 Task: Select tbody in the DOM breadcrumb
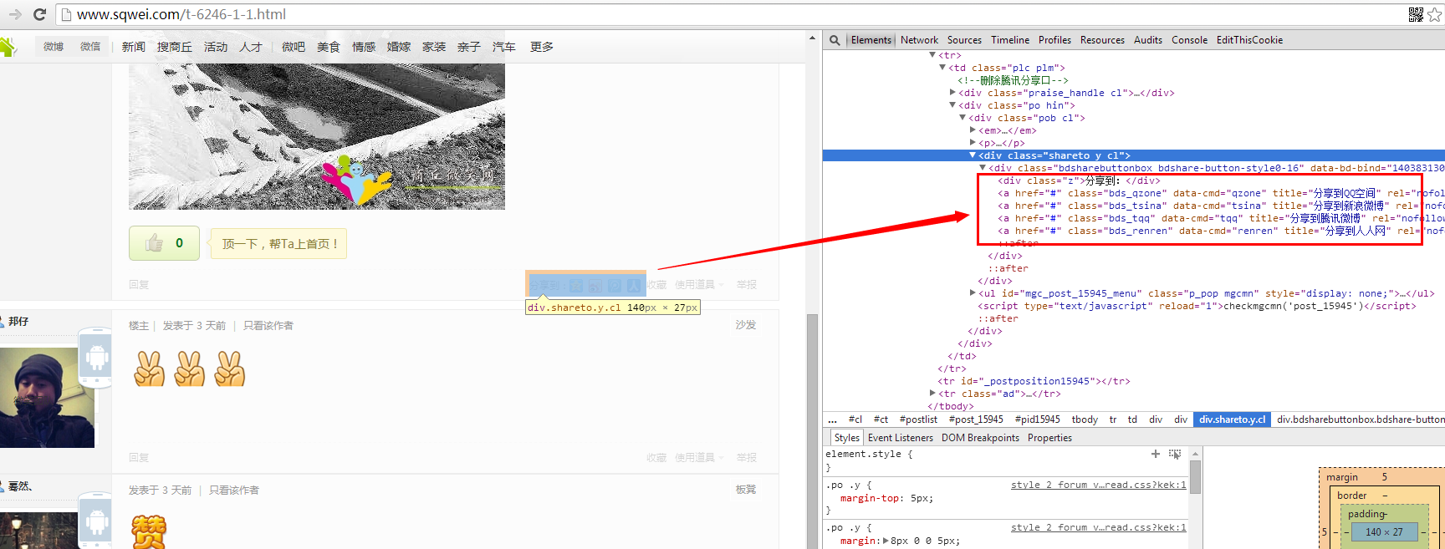click(1085, 419)
